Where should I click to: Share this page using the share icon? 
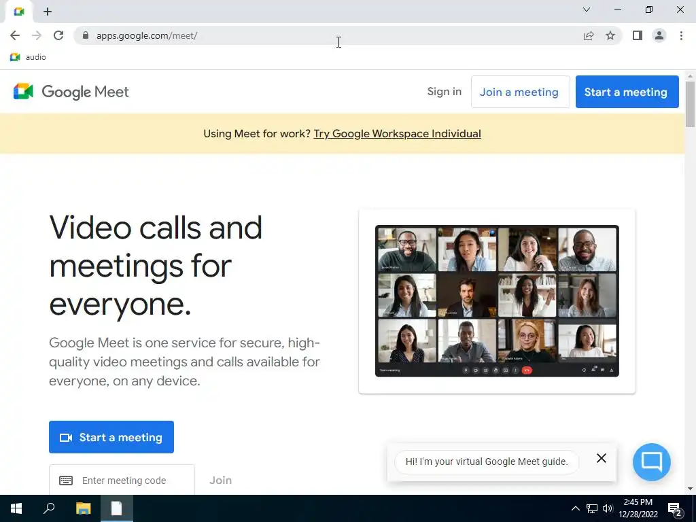589,35
